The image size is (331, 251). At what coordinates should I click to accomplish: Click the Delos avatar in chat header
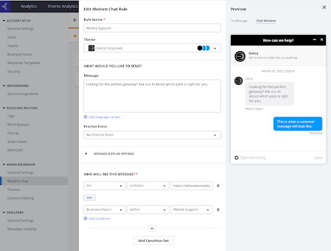(240, 56)
